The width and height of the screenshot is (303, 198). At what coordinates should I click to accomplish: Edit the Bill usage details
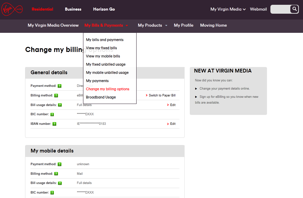click(x=171, y=105)
